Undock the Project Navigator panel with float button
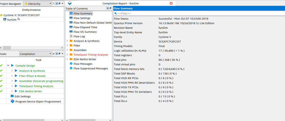This screenshot has width=285, height=121. 59,3
